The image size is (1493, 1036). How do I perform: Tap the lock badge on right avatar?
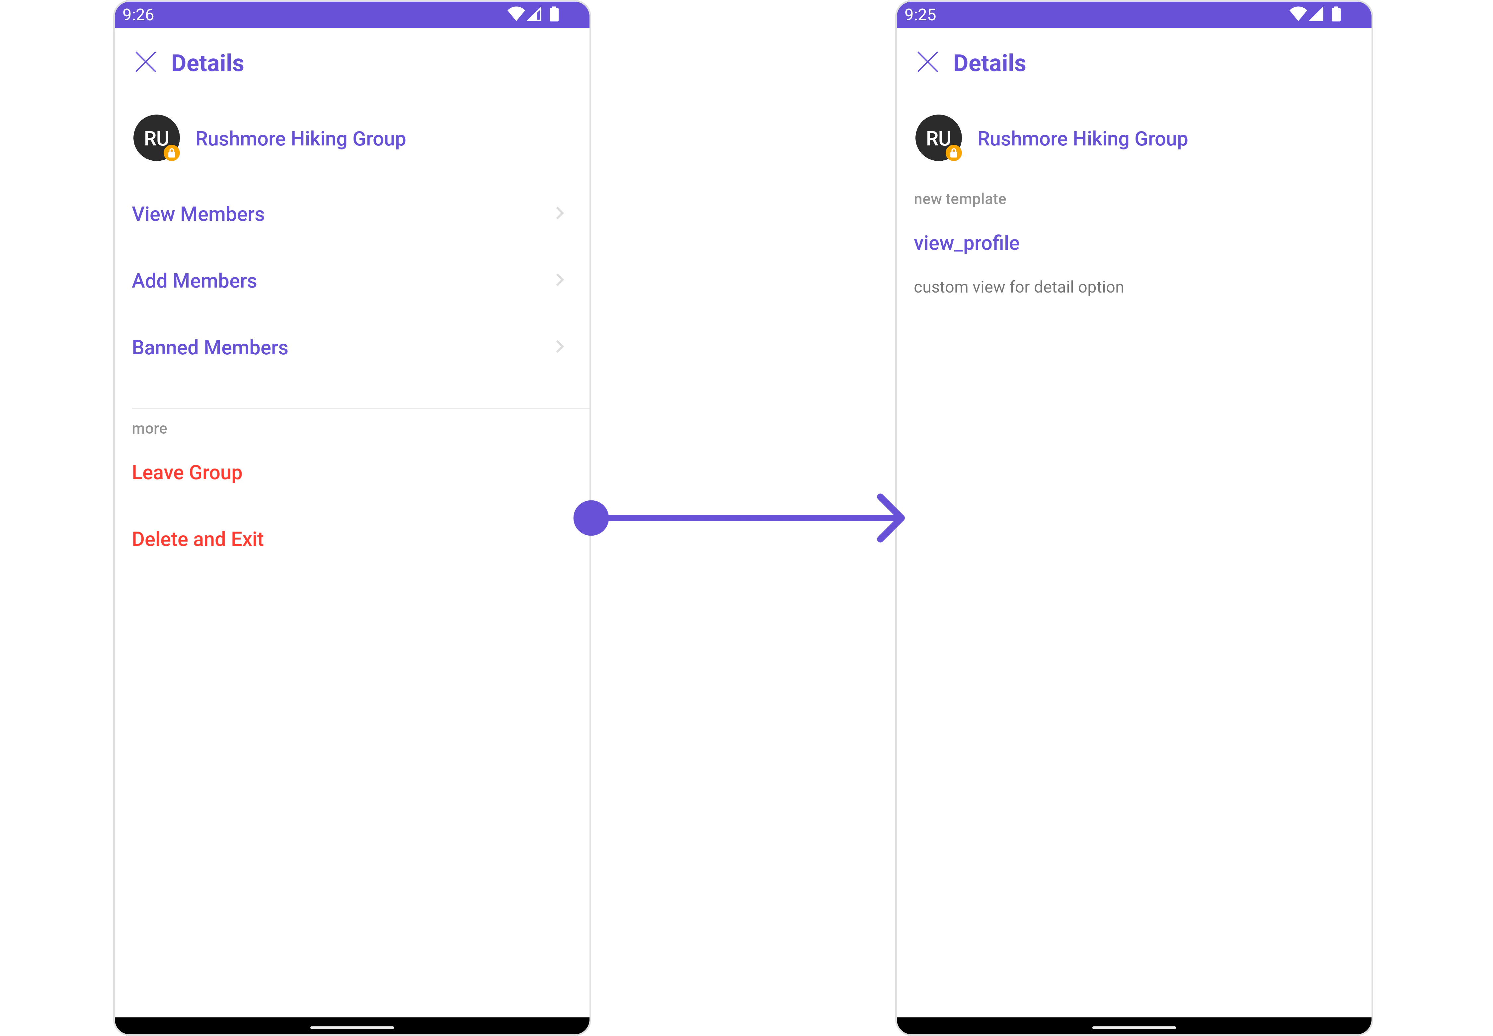click(x=954, y=153)
